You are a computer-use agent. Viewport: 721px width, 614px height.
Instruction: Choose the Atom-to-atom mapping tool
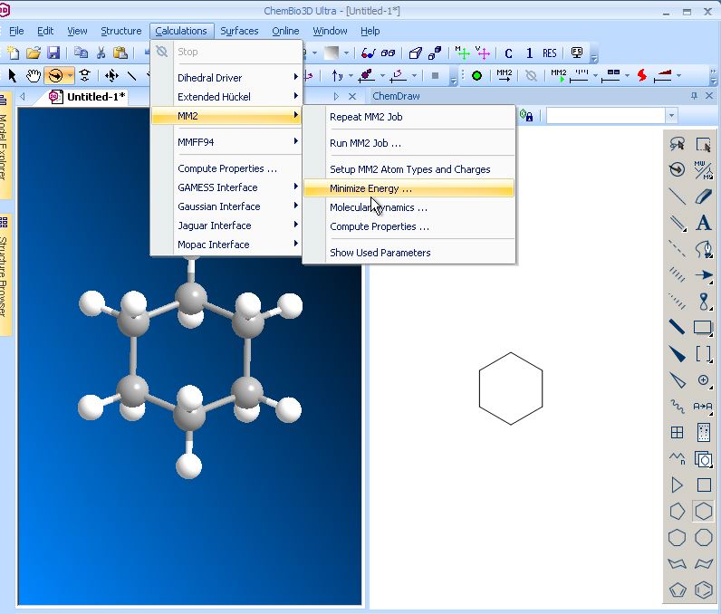[703, 407]
